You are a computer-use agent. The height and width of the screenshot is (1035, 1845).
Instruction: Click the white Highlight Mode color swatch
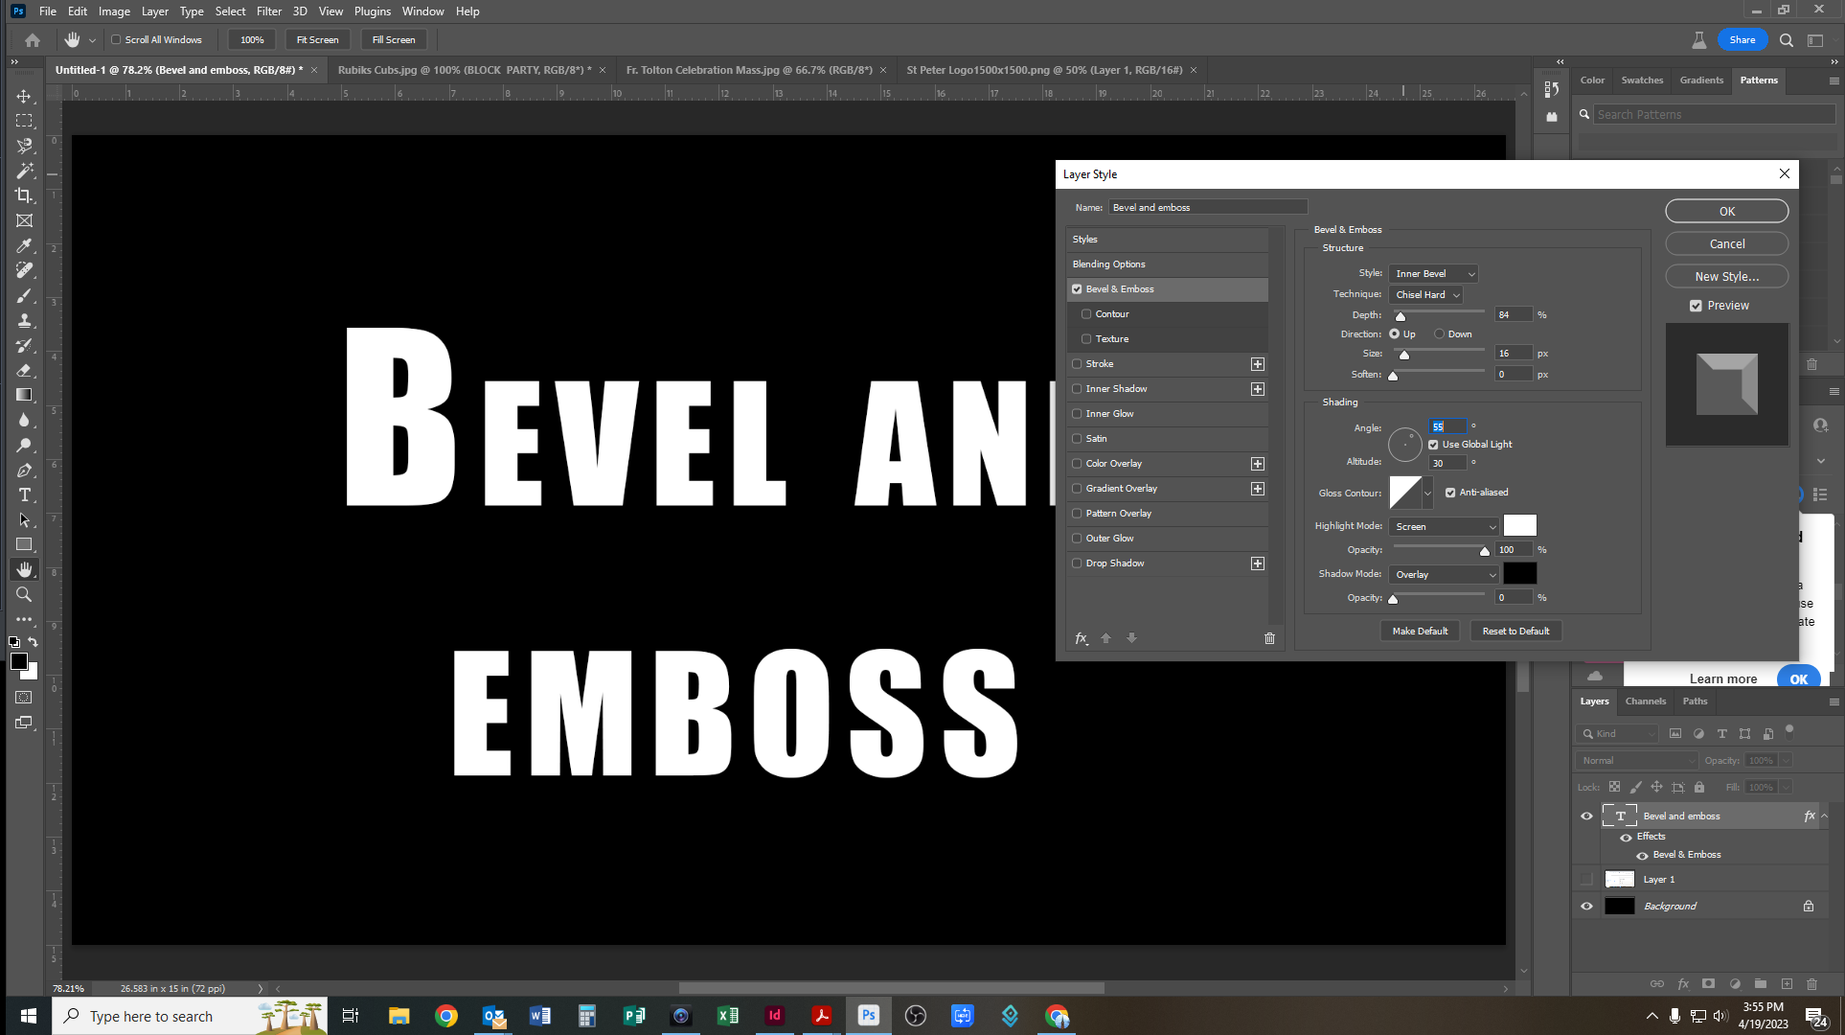(x=1520, y=525)
